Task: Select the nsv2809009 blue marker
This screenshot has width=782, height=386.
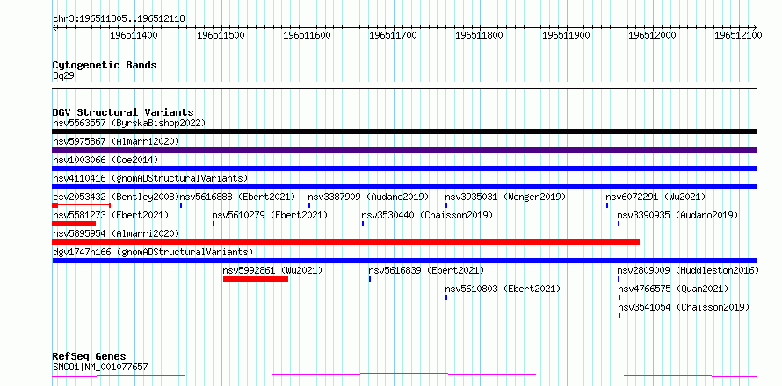Action: coord(619,279)
